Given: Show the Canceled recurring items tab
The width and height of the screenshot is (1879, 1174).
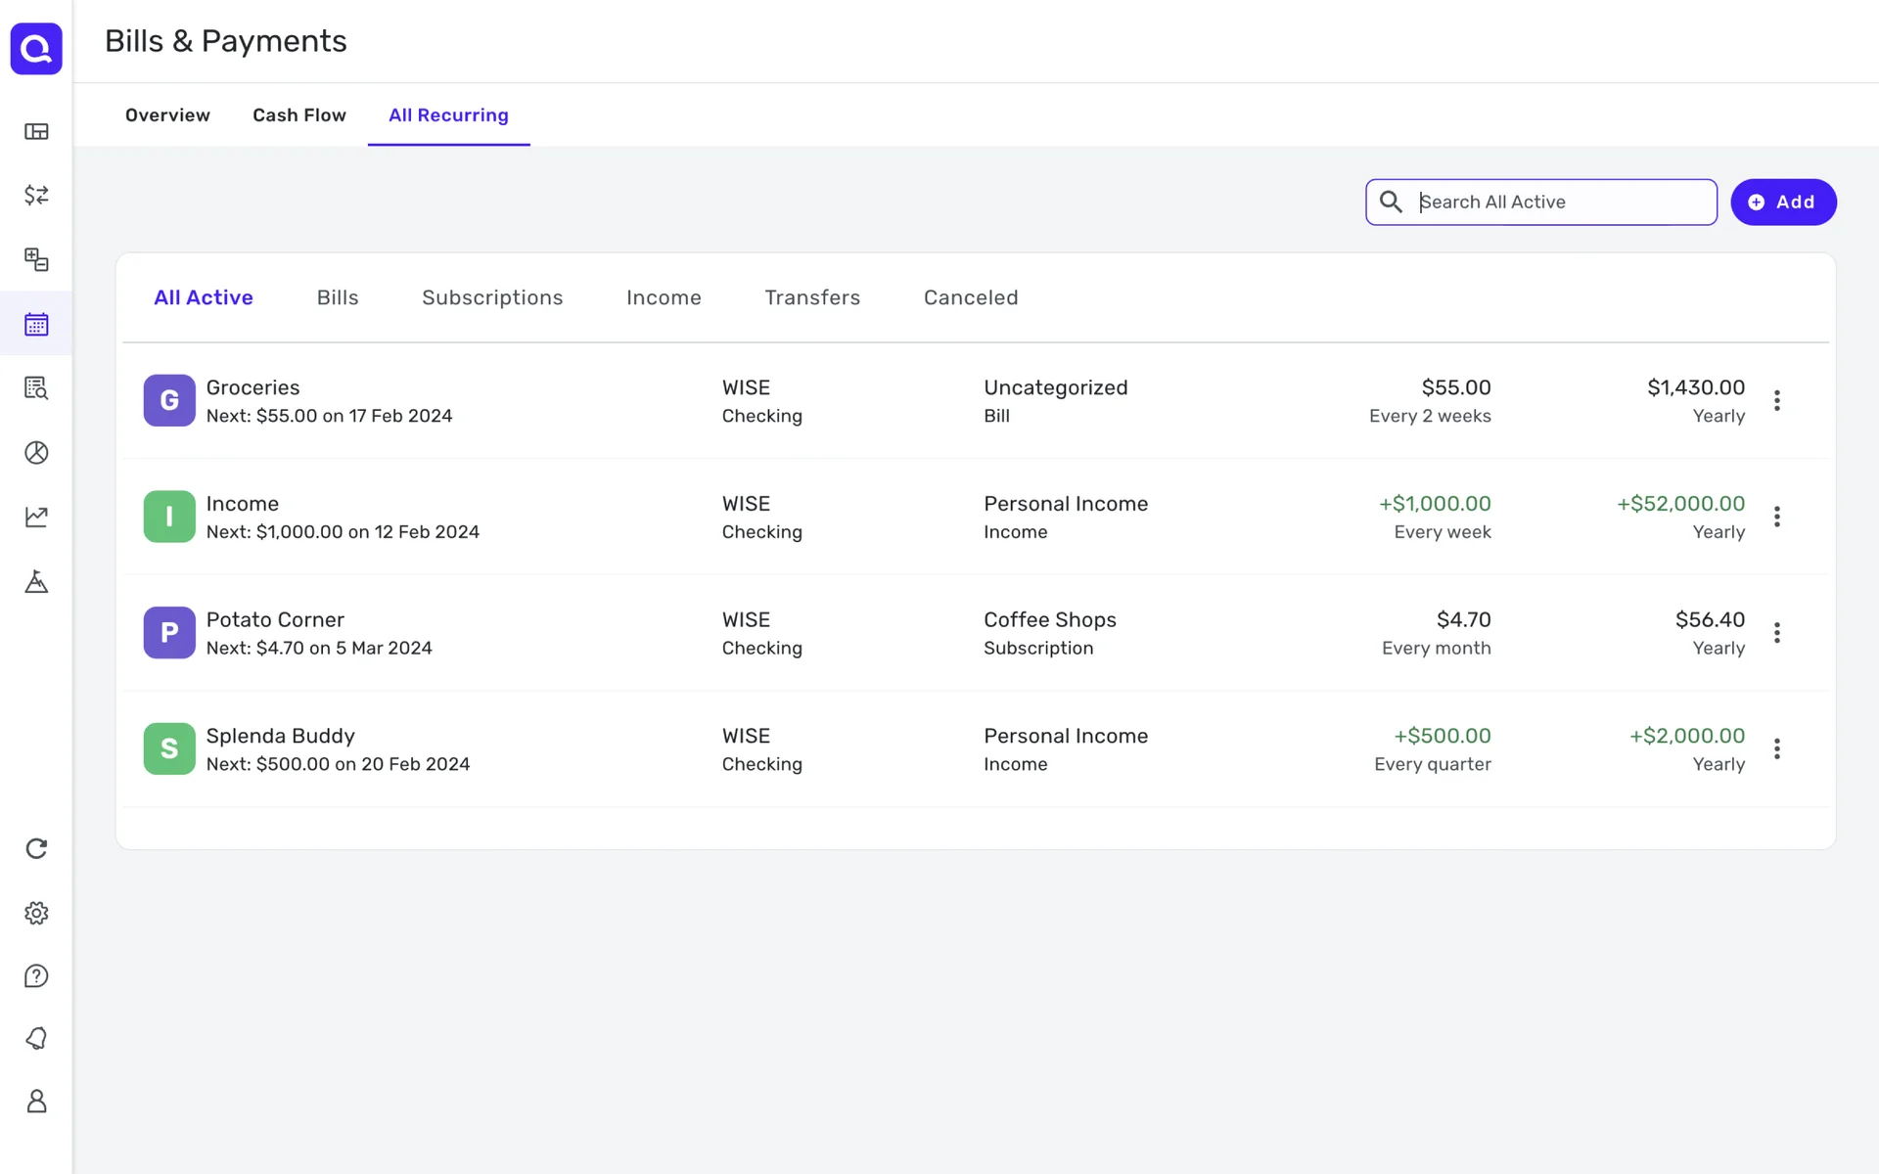Looking at the screenshot, I should (x=970, y=297).
